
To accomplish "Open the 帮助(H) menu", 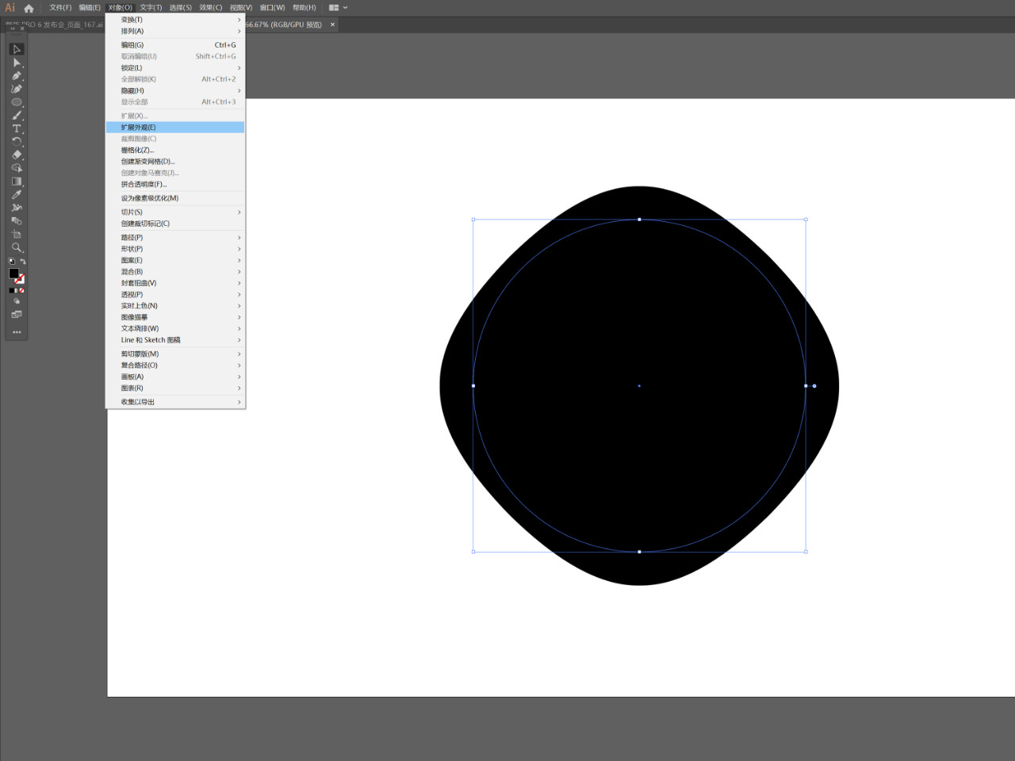I will (x=304, y=7).
